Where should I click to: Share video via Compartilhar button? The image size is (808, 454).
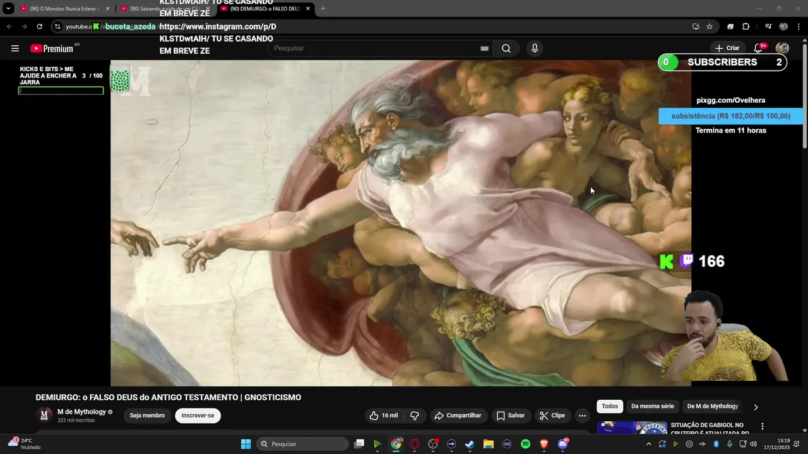tap(458, 416)
